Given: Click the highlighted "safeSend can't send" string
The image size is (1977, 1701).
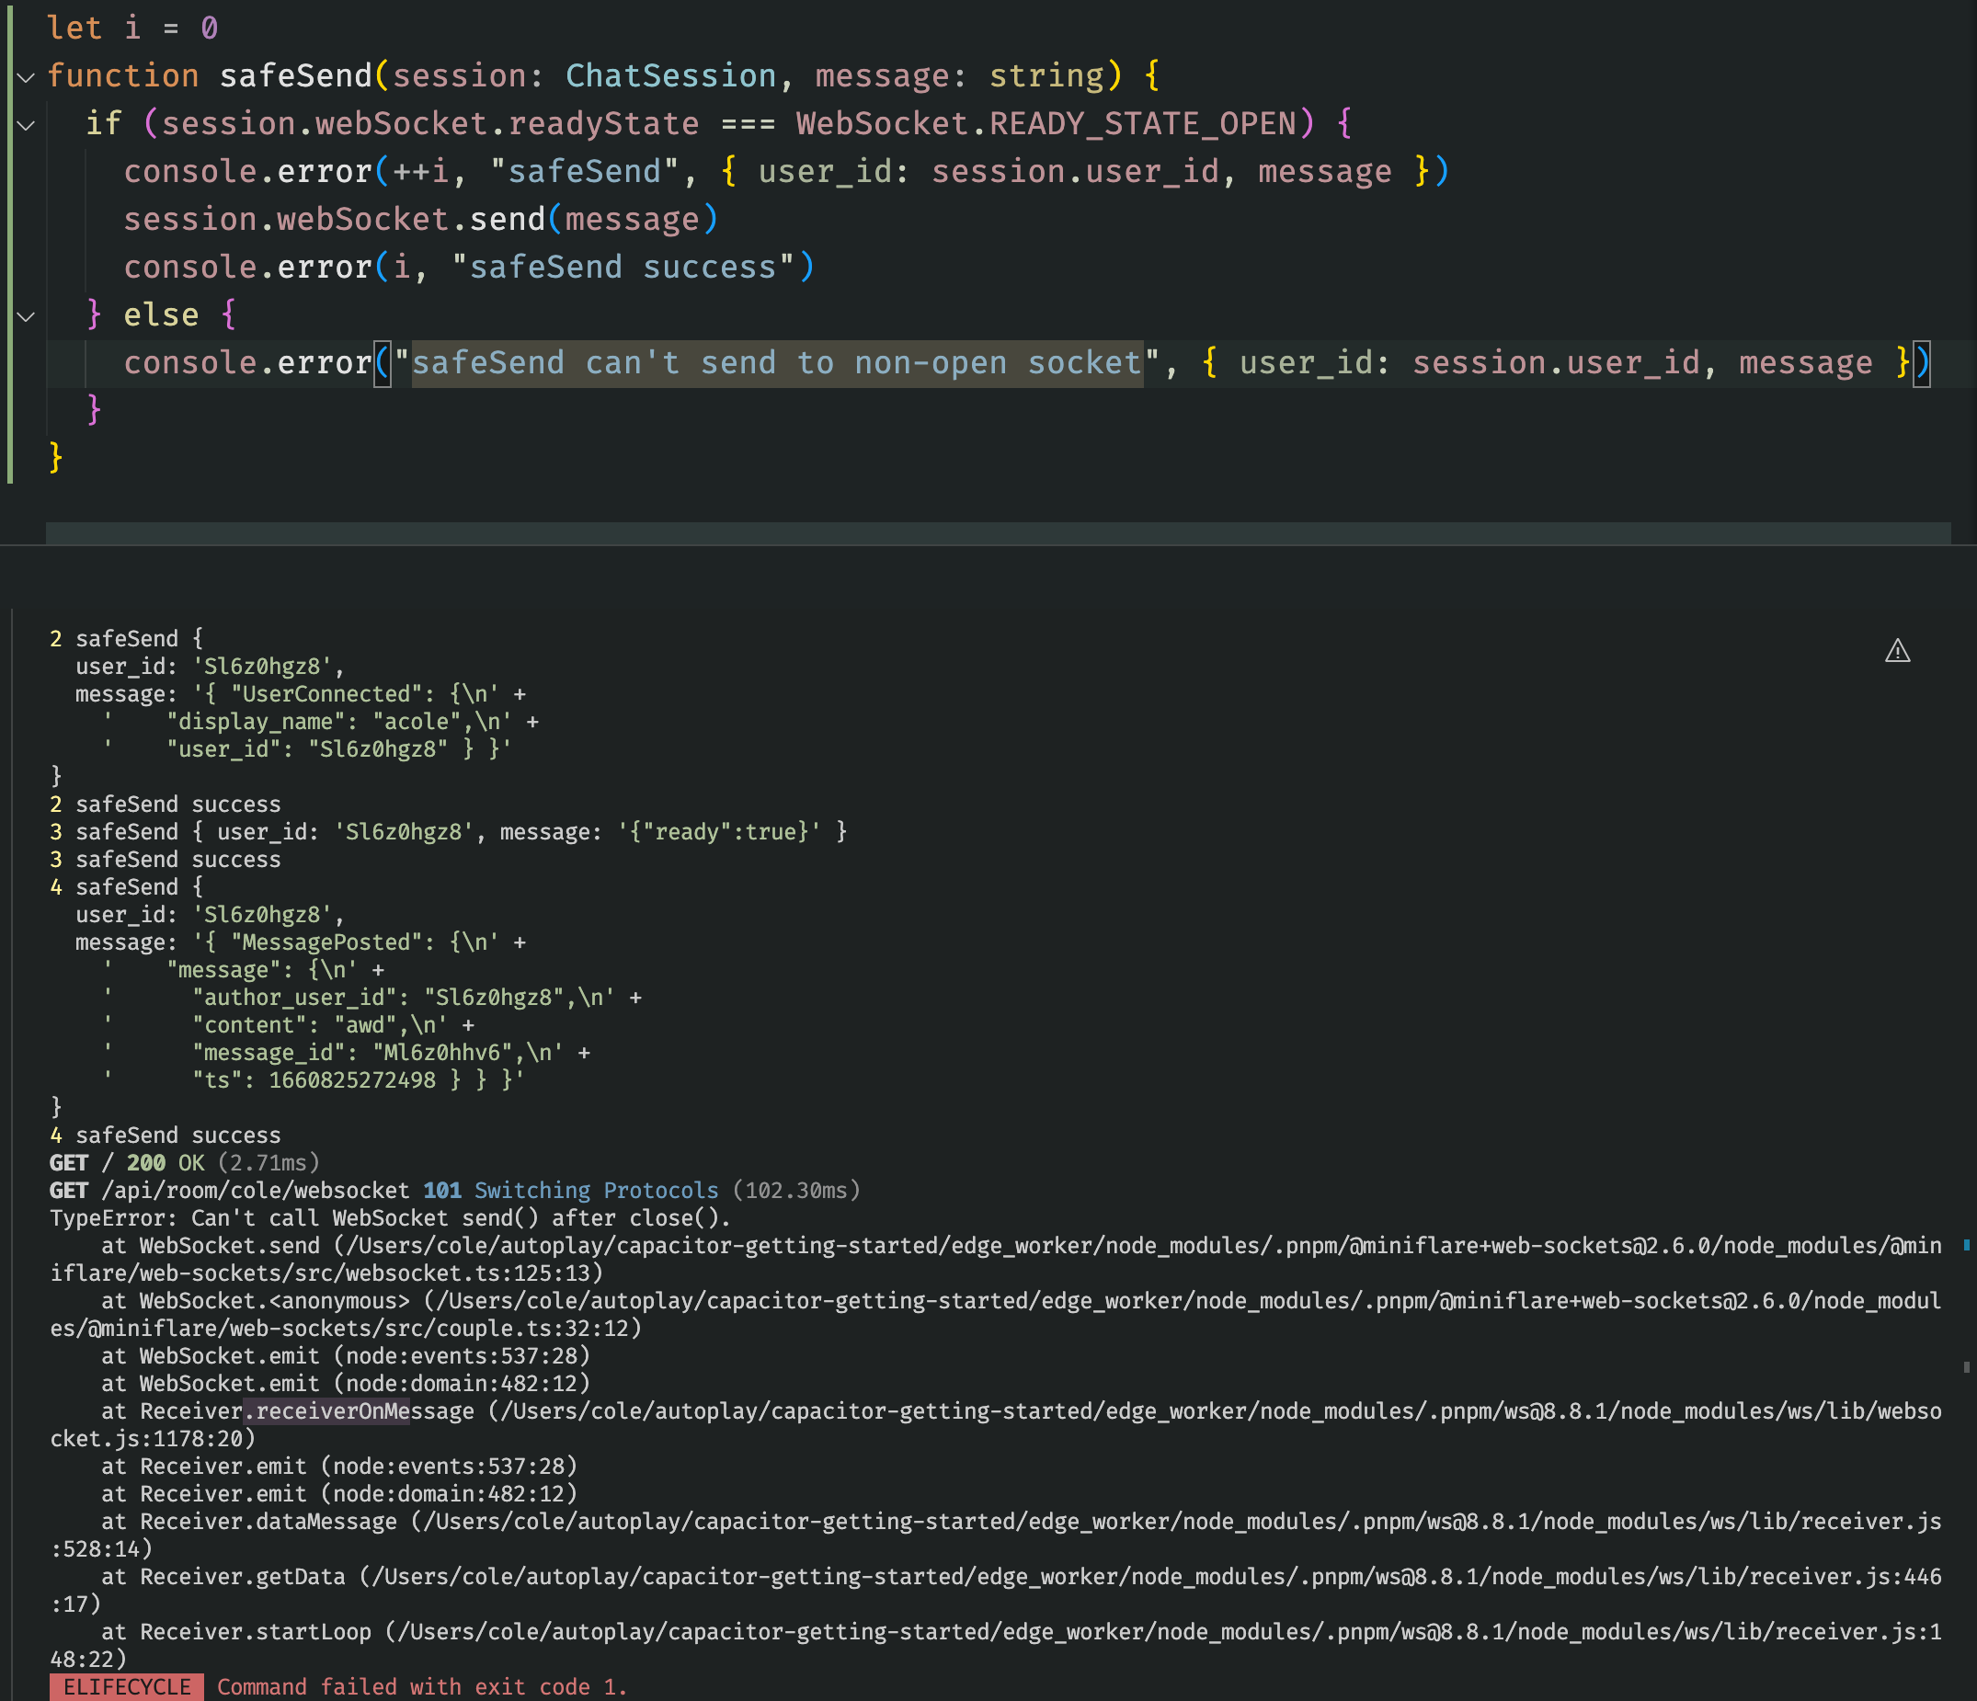Looking at the screenshot, I should [x=777, y=363].
